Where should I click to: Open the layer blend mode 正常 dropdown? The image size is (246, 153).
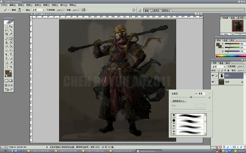(x=219, y=66)
